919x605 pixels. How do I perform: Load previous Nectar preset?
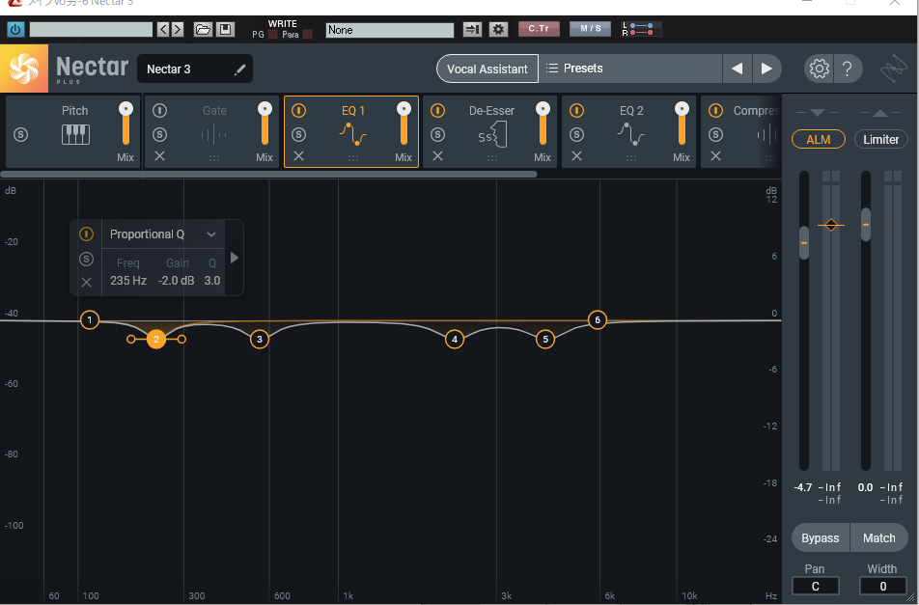tap(738, 69)
